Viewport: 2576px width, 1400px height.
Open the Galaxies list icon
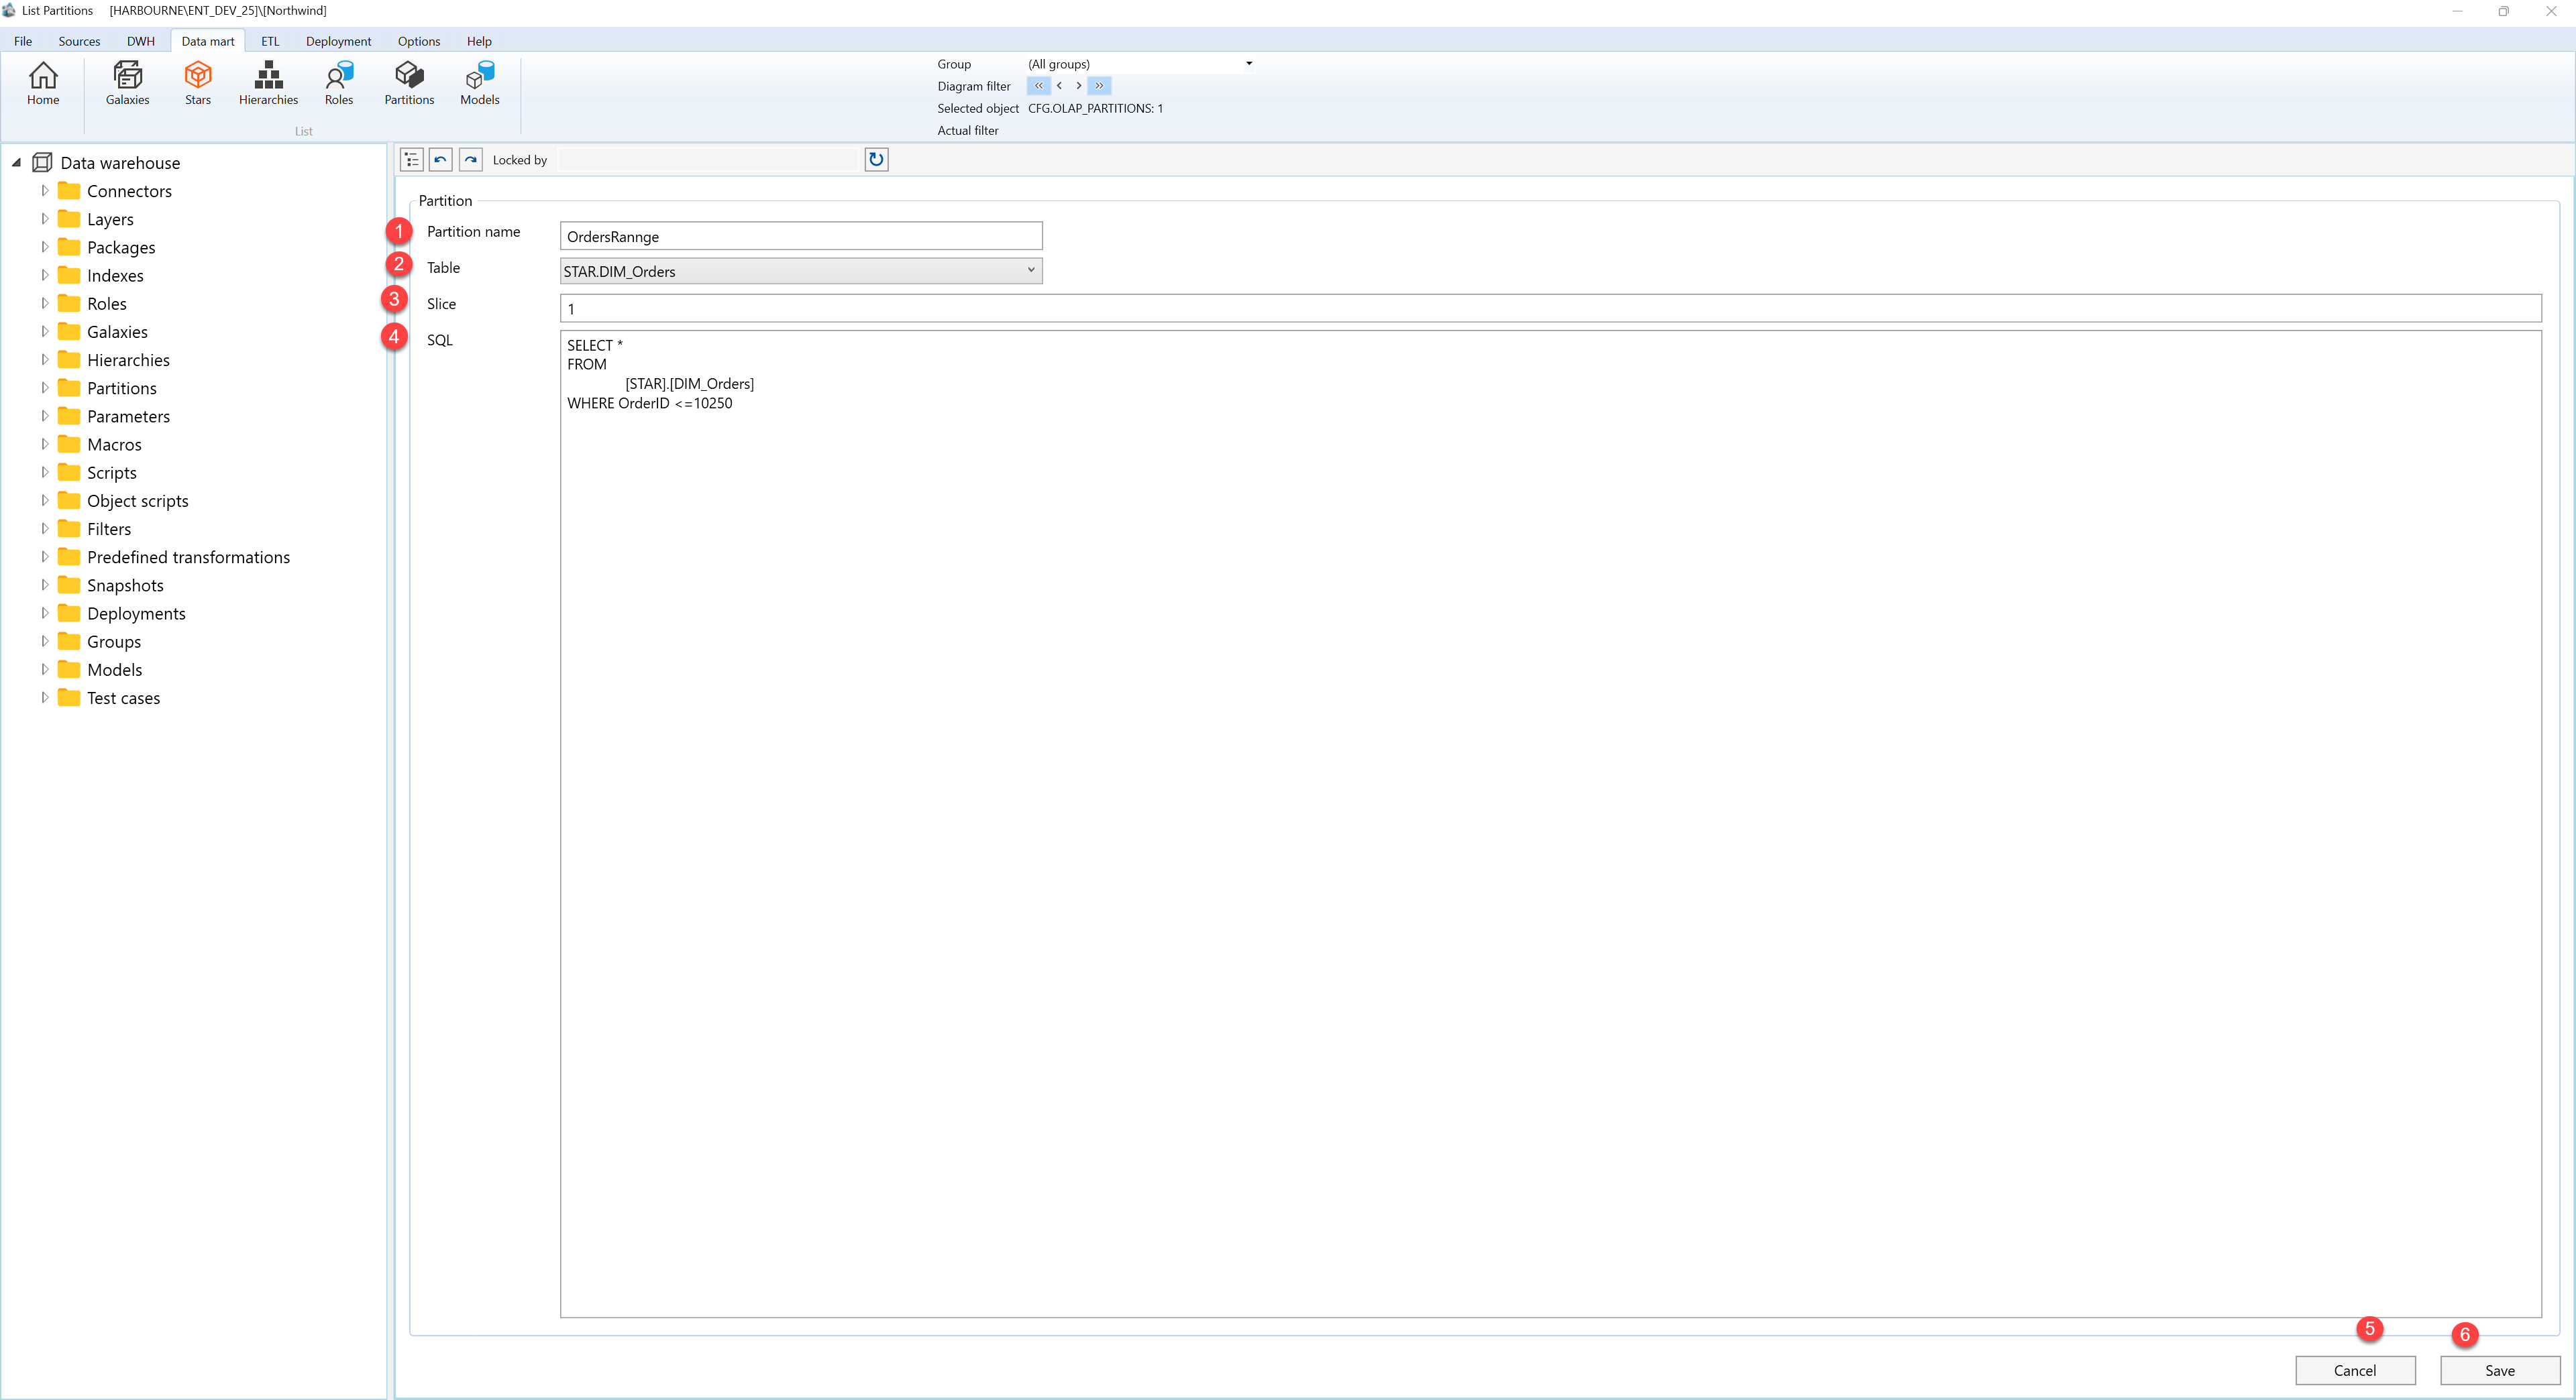click(127, 83)
